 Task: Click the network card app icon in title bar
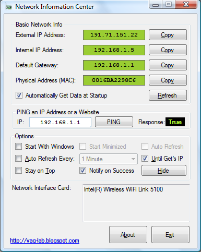[8, 7]
